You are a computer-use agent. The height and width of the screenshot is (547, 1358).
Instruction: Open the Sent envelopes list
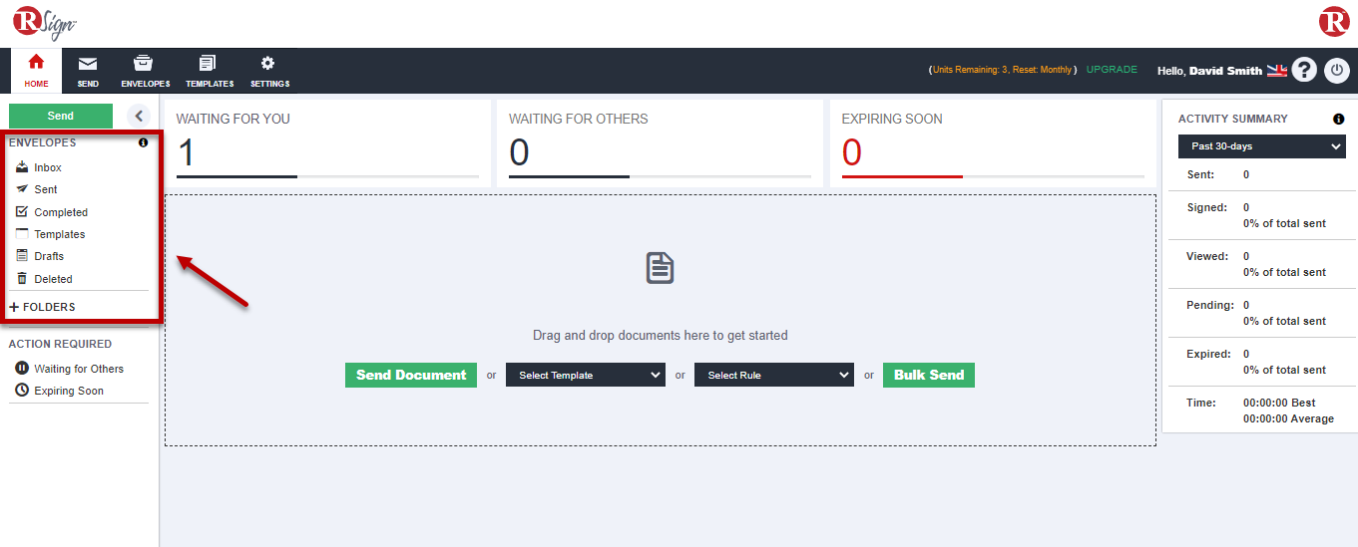pyautogui.click(x=46, y=189)
